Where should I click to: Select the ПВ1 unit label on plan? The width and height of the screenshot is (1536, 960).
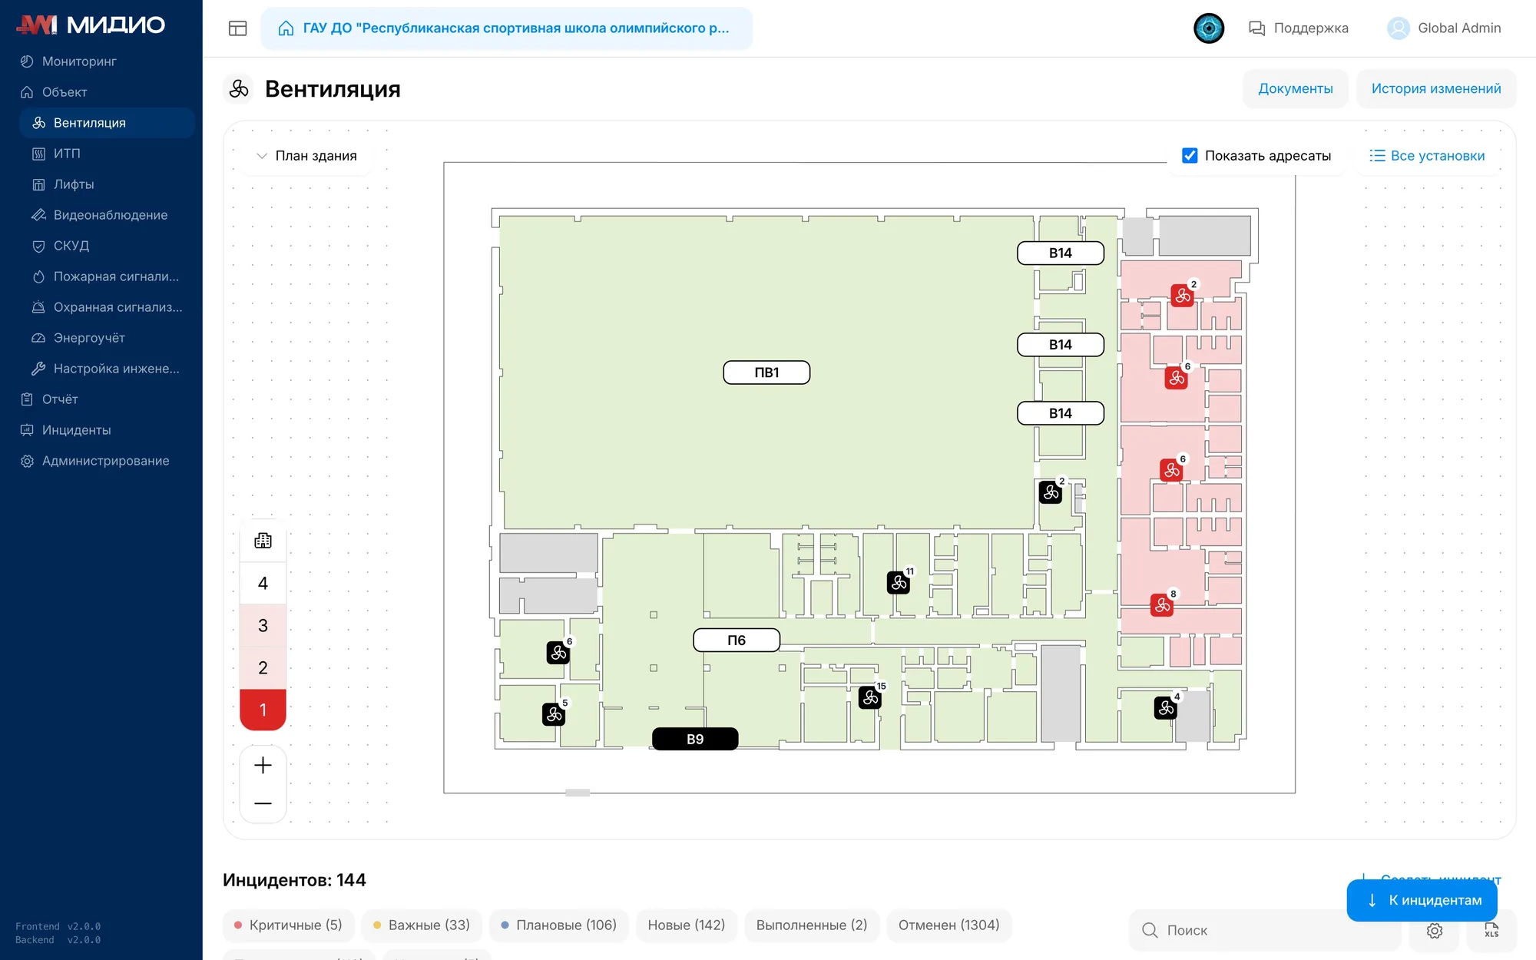[766, 372]
